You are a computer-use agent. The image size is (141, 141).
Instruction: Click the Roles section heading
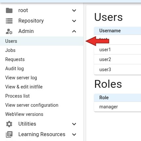(108, 84)
